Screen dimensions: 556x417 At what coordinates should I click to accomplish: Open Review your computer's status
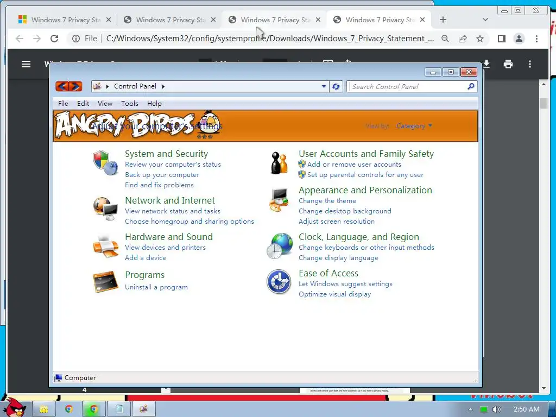click(173, 165)
